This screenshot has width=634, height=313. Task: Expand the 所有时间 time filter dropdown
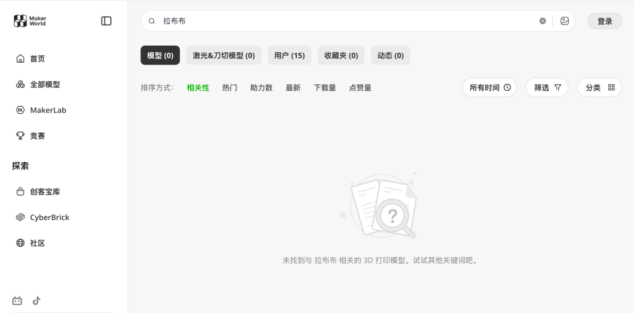tap(490, 87)
